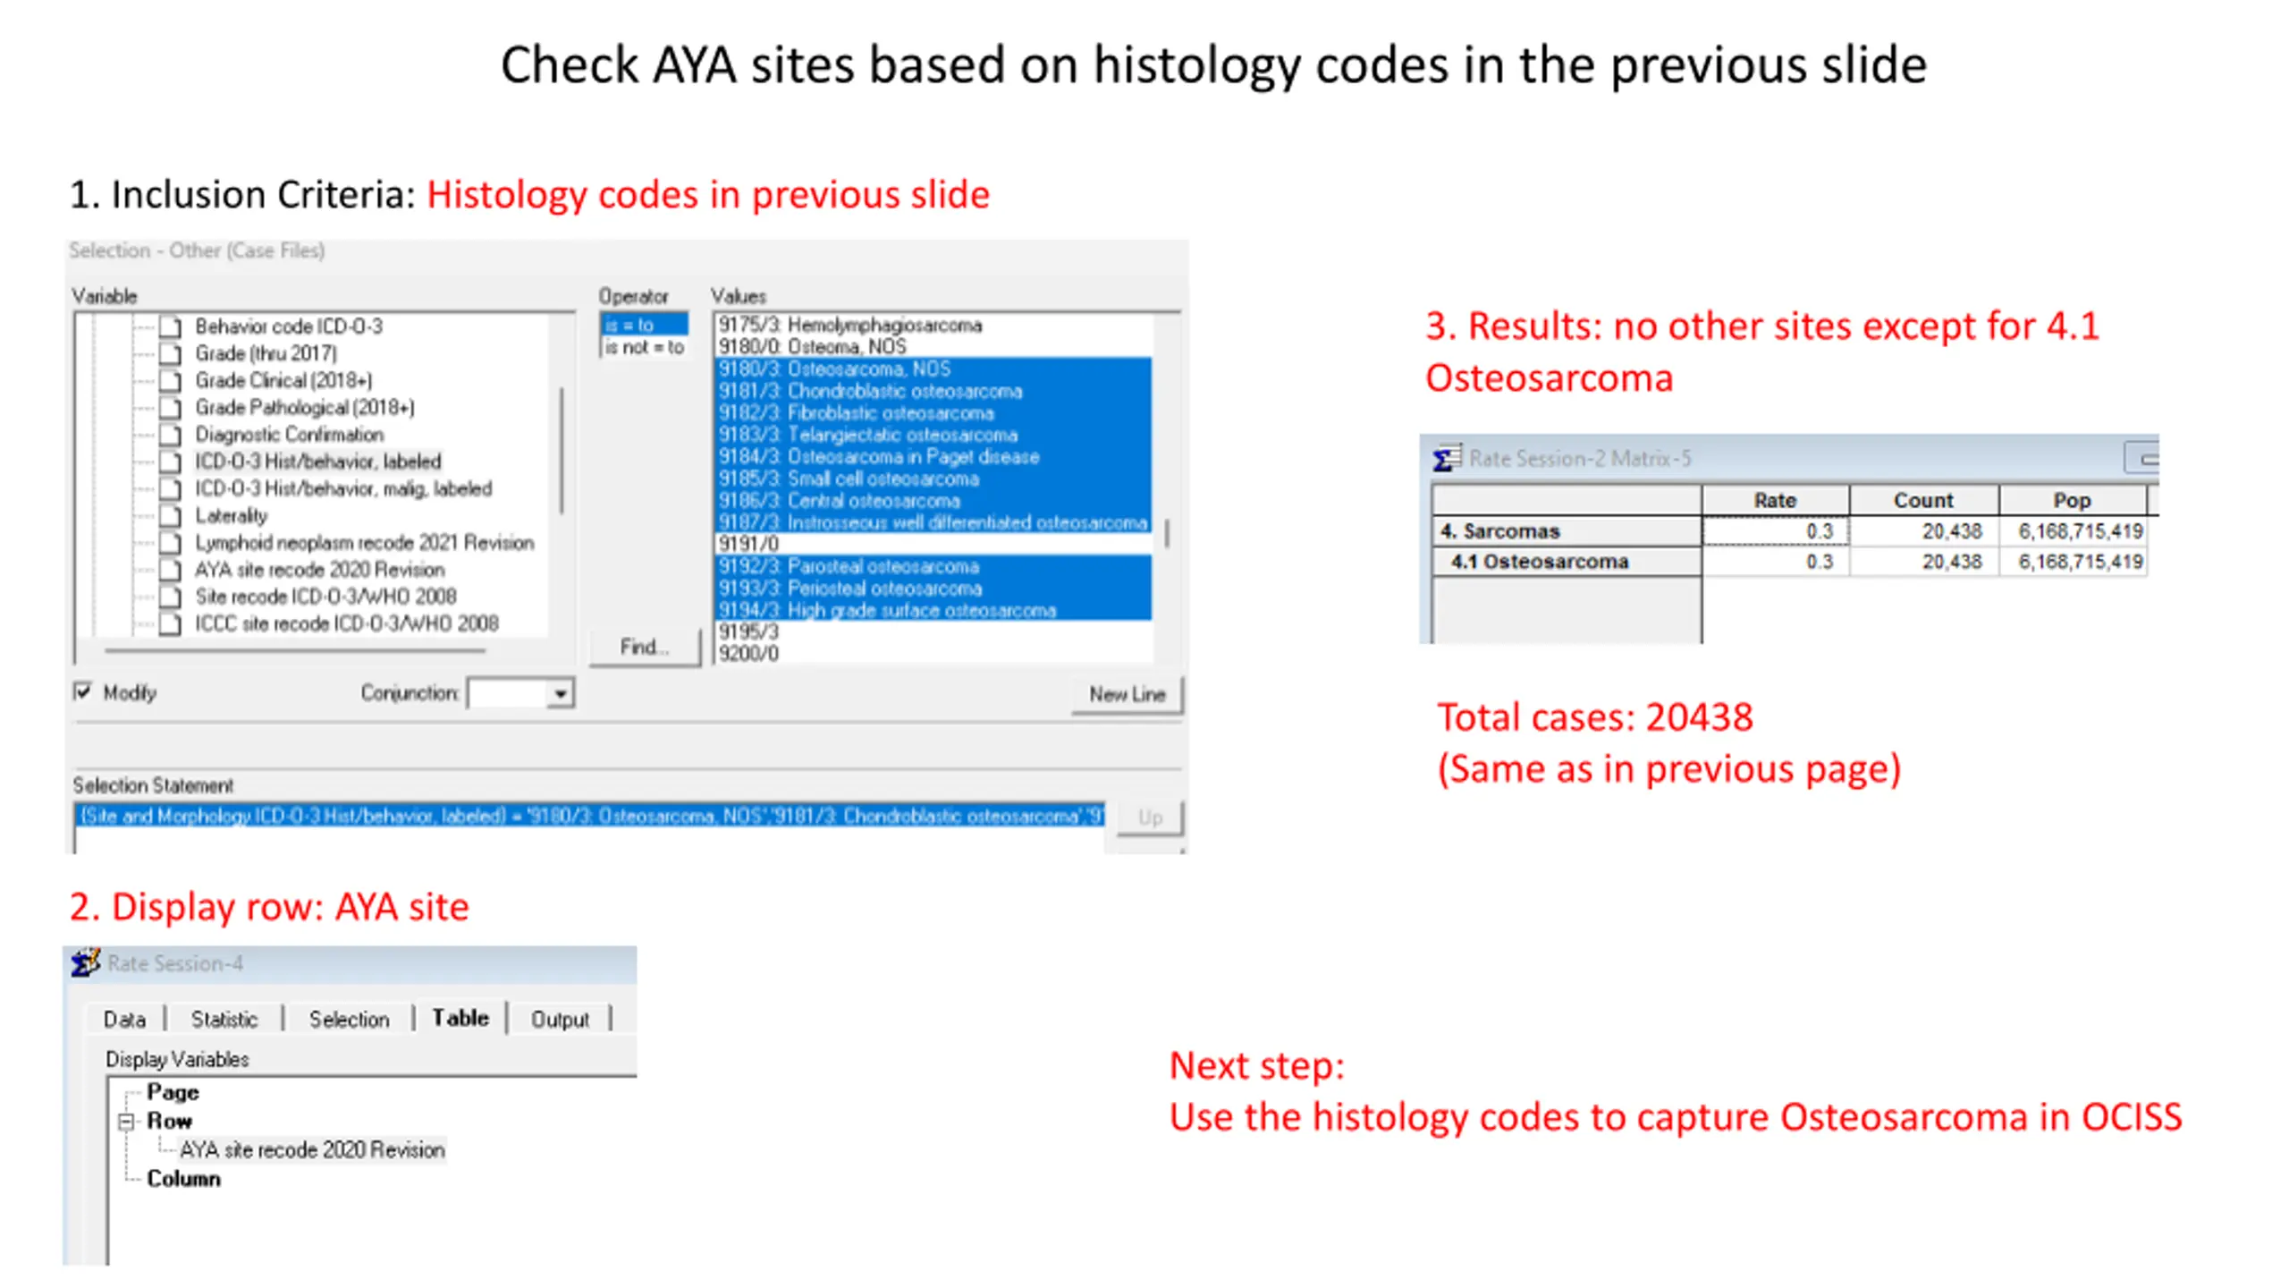Switch to the Data tab

tap(124, 1019)
